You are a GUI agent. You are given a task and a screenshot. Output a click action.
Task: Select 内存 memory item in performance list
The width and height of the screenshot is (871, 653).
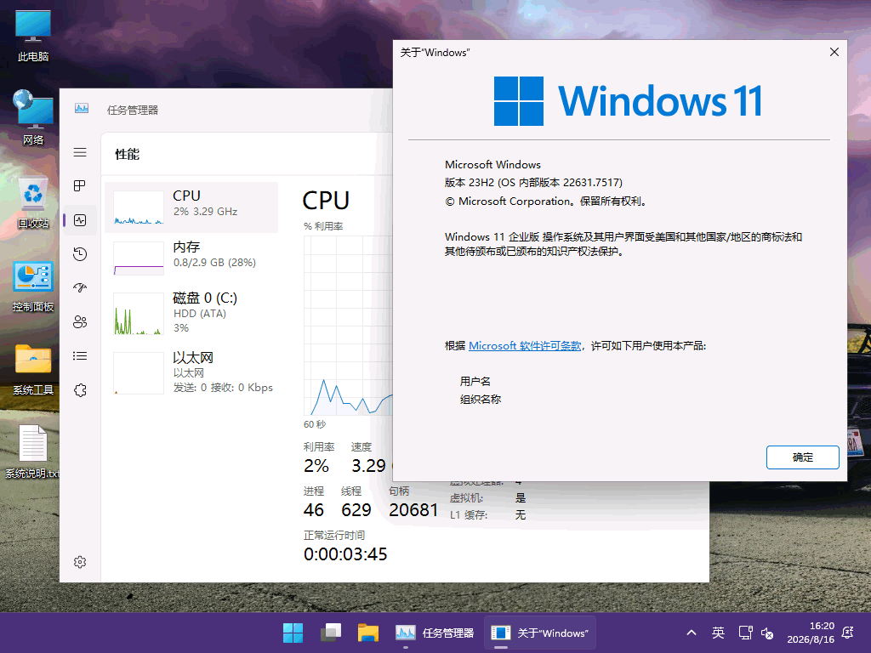191,258
